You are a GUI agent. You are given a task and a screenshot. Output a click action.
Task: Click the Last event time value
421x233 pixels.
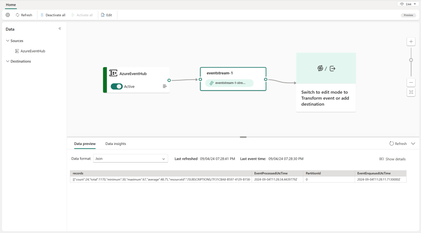(286, 159)
